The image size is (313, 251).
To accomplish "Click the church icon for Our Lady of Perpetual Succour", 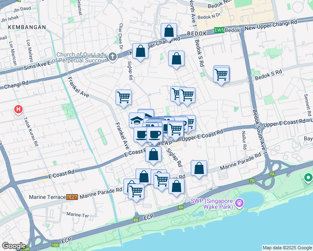I will click(112, 56).
